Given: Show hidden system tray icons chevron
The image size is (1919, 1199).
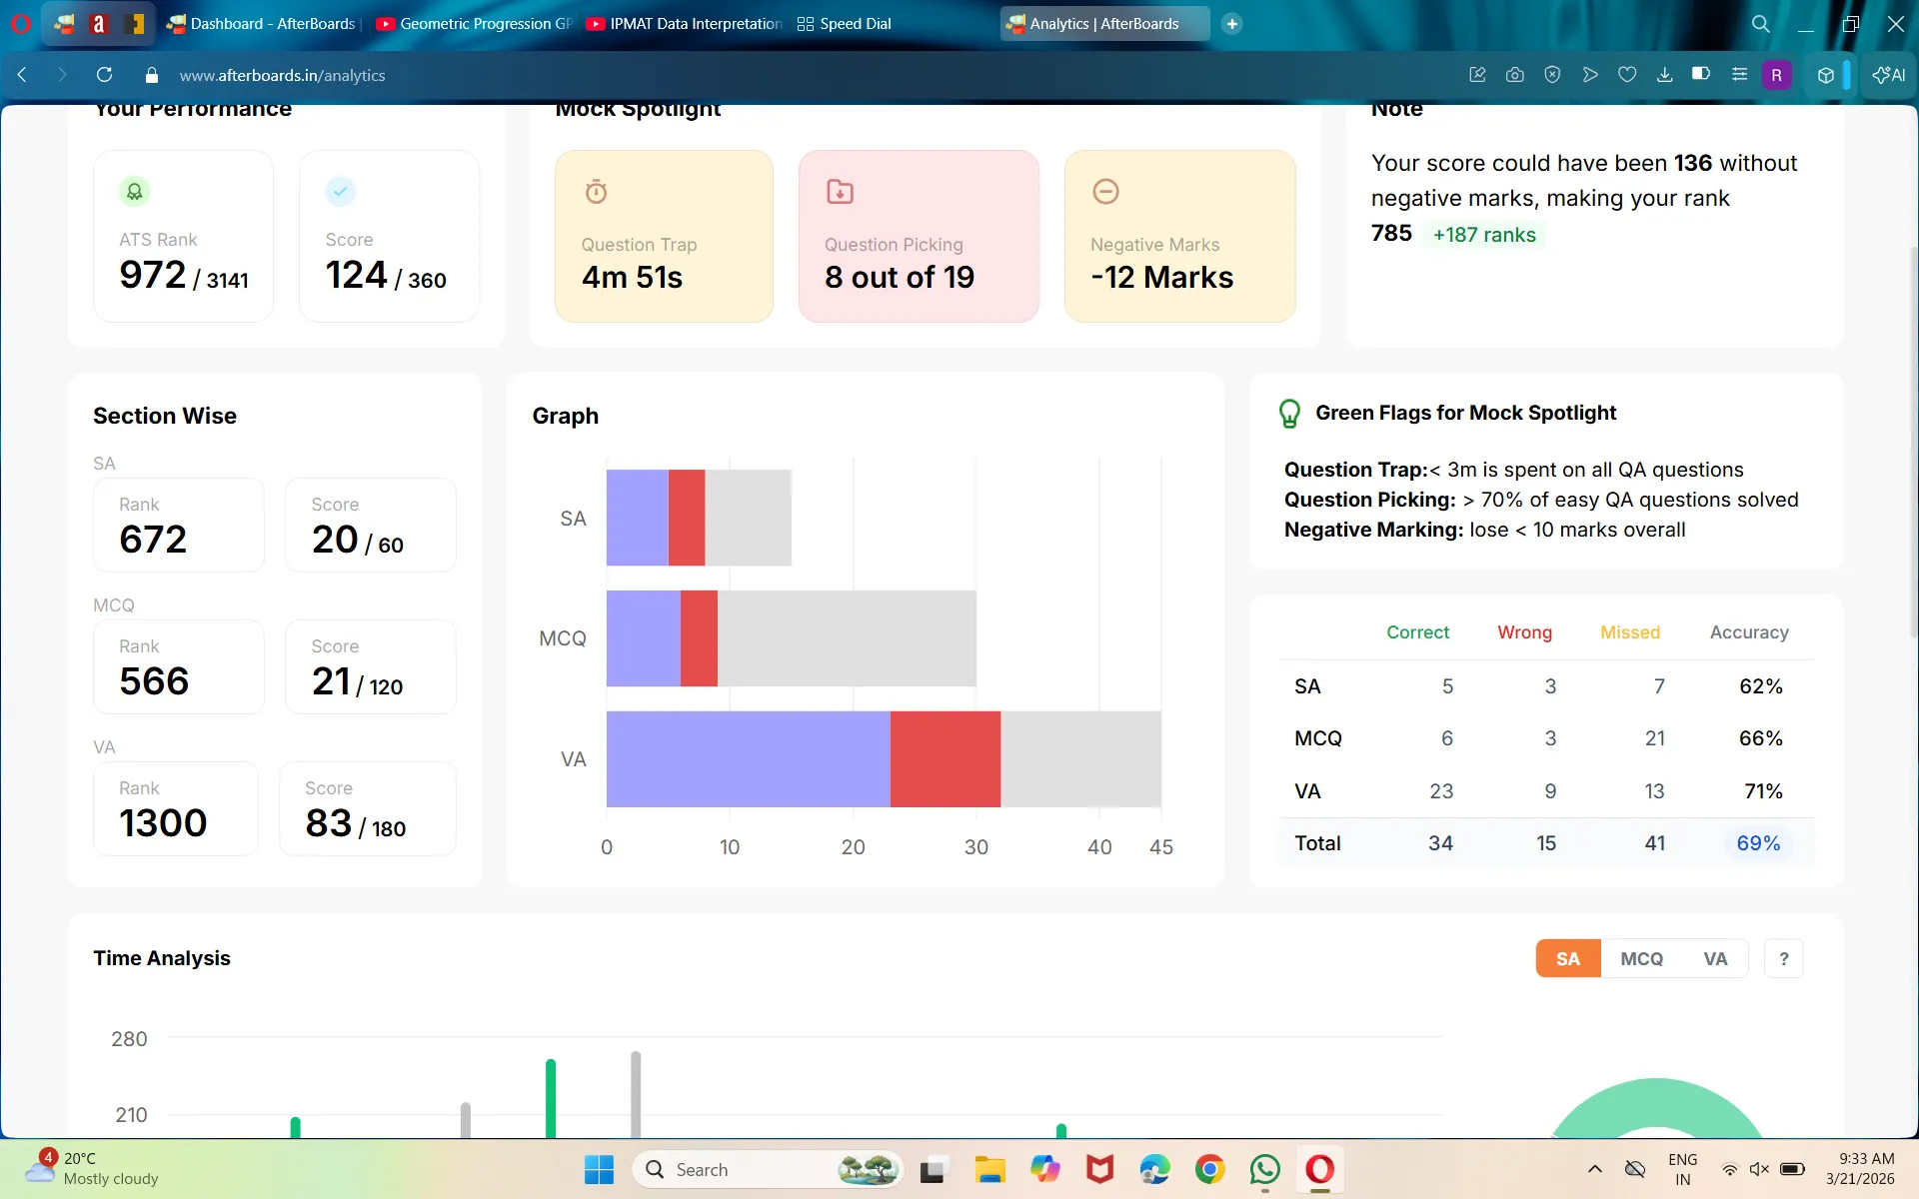Looking at the screenshot, I should (1595, 1169).
